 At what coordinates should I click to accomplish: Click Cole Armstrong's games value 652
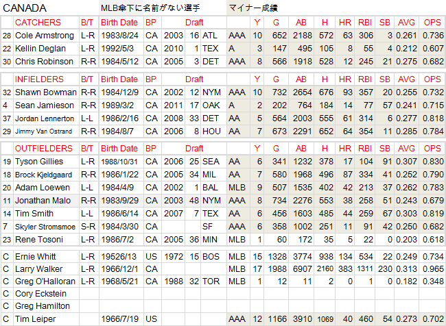(x=279, y=36)
